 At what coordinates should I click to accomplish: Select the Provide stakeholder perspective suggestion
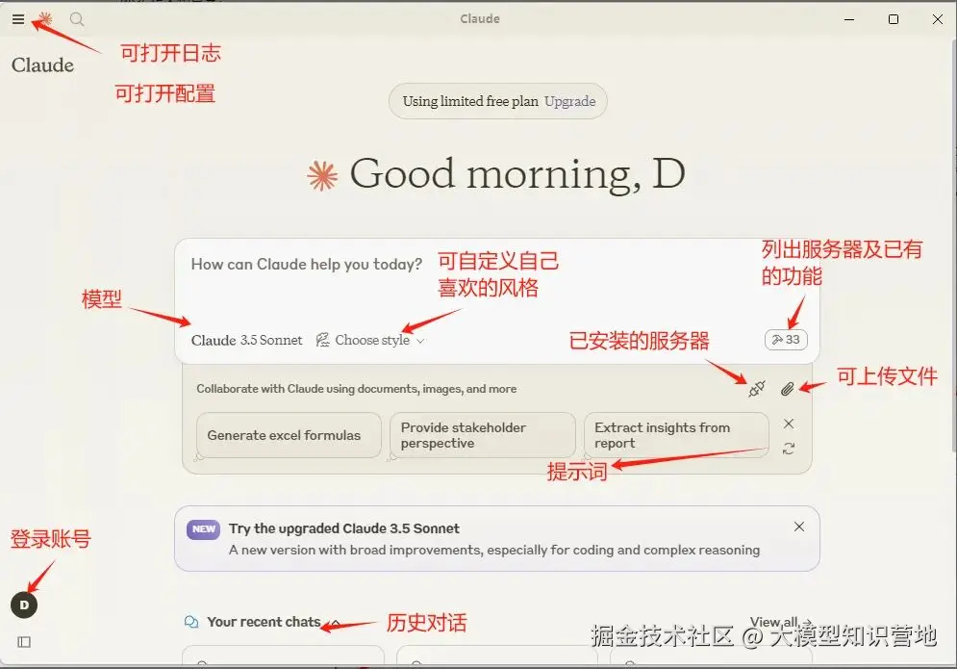point(482,435)
